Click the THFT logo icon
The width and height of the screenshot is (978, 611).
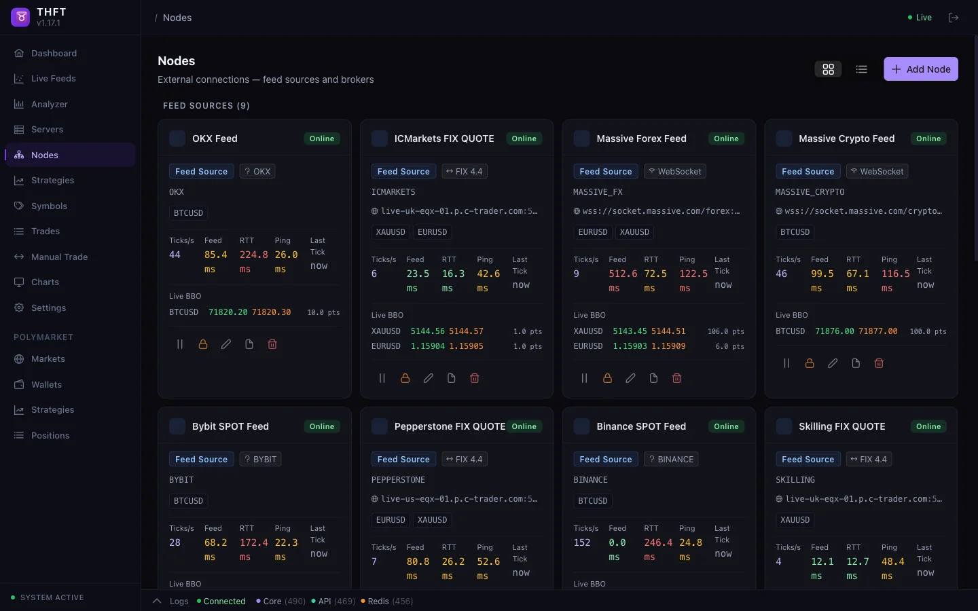[21, 18]
